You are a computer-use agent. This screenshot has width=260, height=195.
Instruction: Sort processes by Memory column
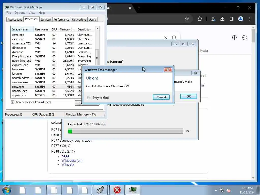pos(67,29)
